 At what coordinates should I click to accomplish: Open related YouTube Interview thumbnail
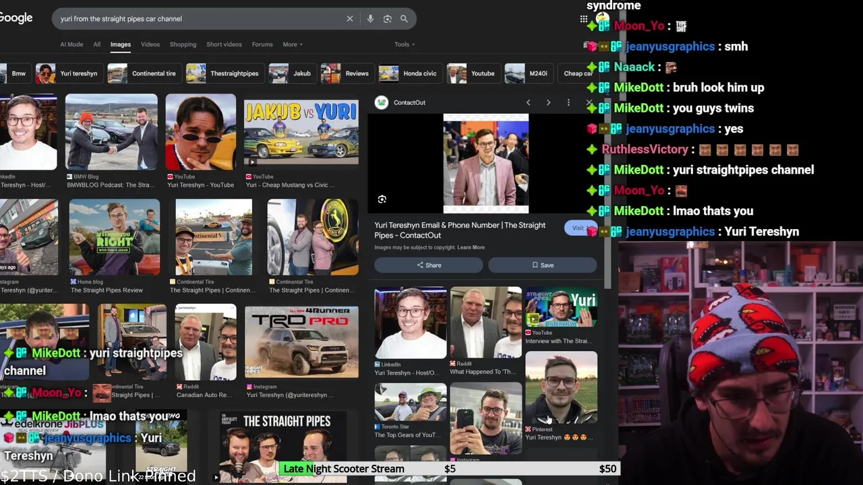click(x=561, y=309)
